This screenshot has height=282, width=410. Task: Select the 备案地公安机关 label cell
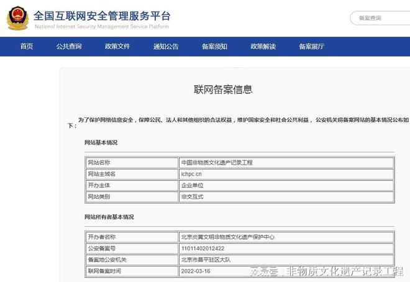(x=132, y=260)
